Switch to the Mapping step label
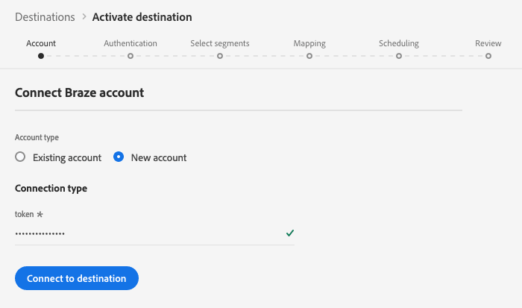522x308 pixels. [309, 43]
